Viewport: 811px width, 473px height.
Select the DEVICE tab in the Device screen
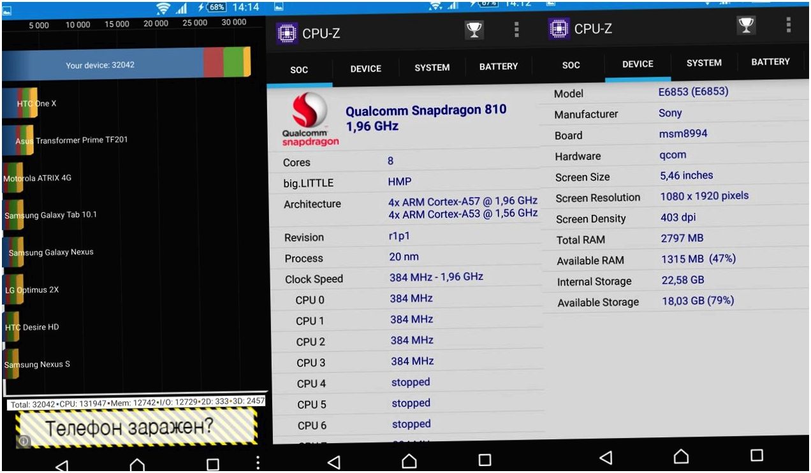tap(638, 64)
